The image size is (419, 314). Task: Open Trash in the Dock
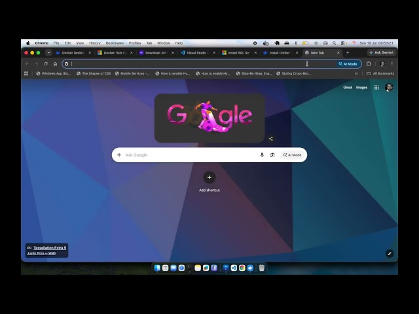pos(262,268)
